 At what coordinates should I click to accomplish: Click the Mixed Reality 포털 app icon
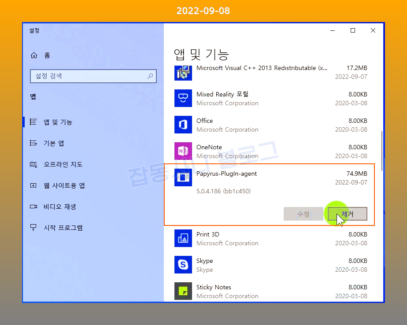183,98
